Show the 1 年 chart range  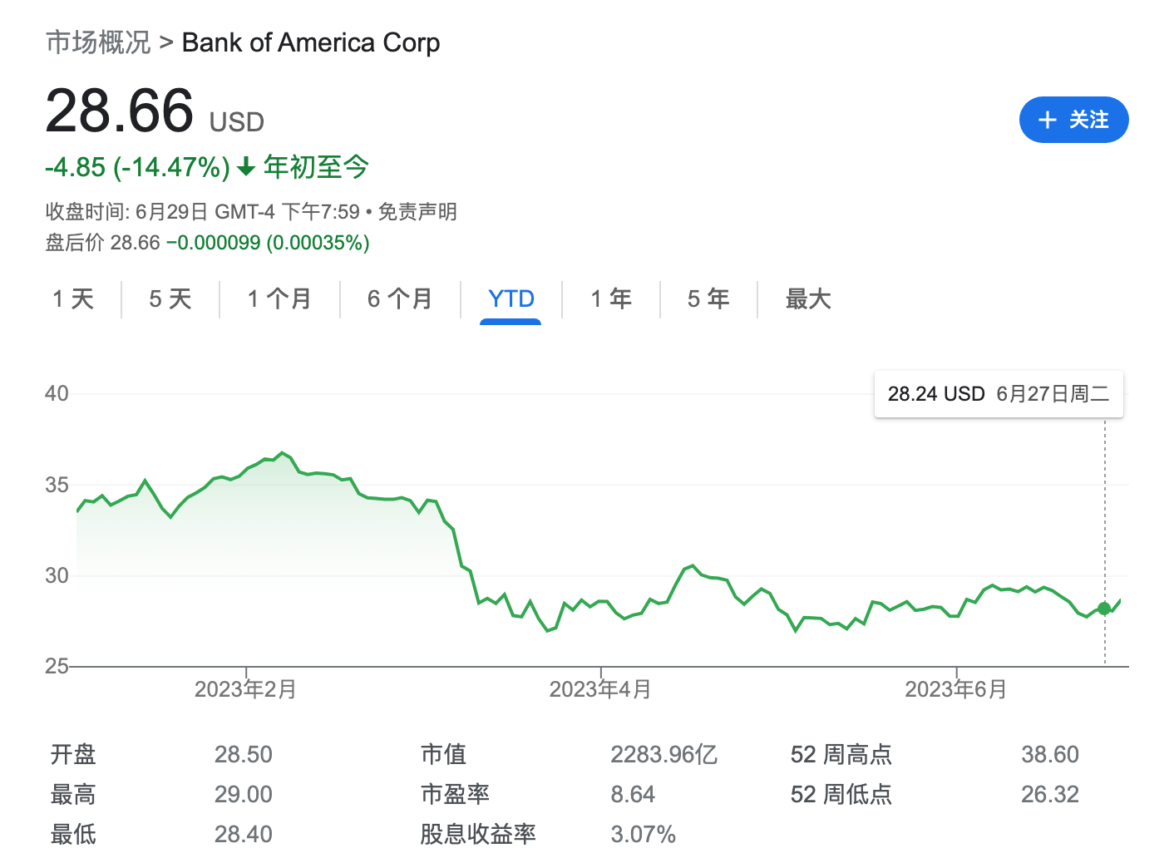tap(611, 298)
